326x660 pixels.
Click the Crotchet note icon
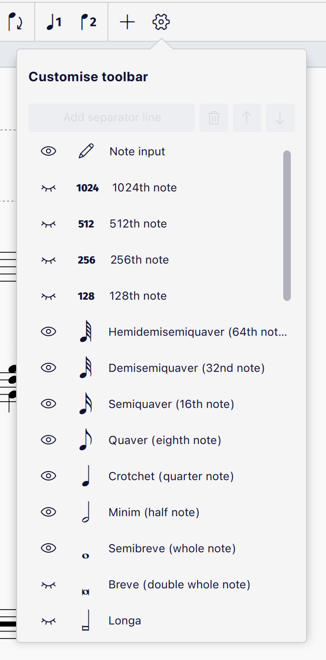(86, 476)
